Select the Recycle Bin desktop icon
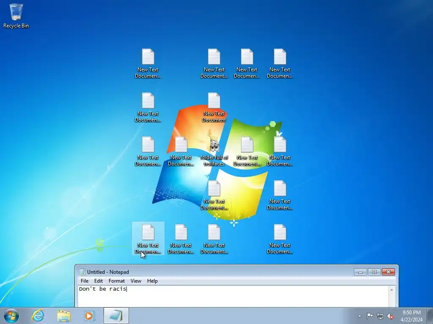 click(x=16, y=16)
